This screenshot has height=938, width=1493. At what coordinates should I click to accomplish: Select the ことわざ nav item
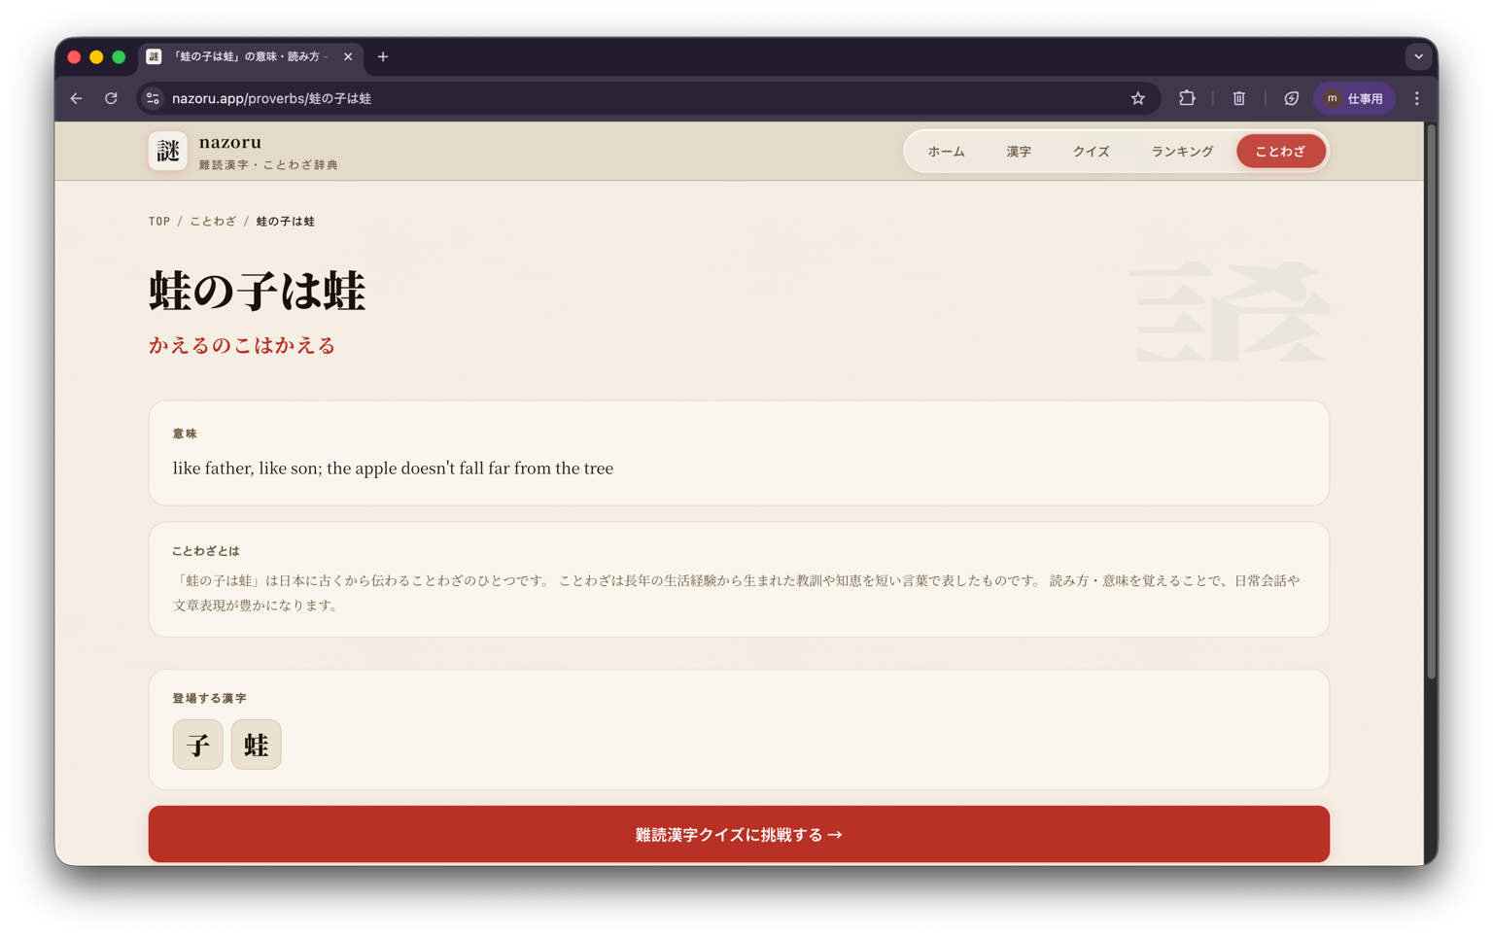click(1280, 152)
